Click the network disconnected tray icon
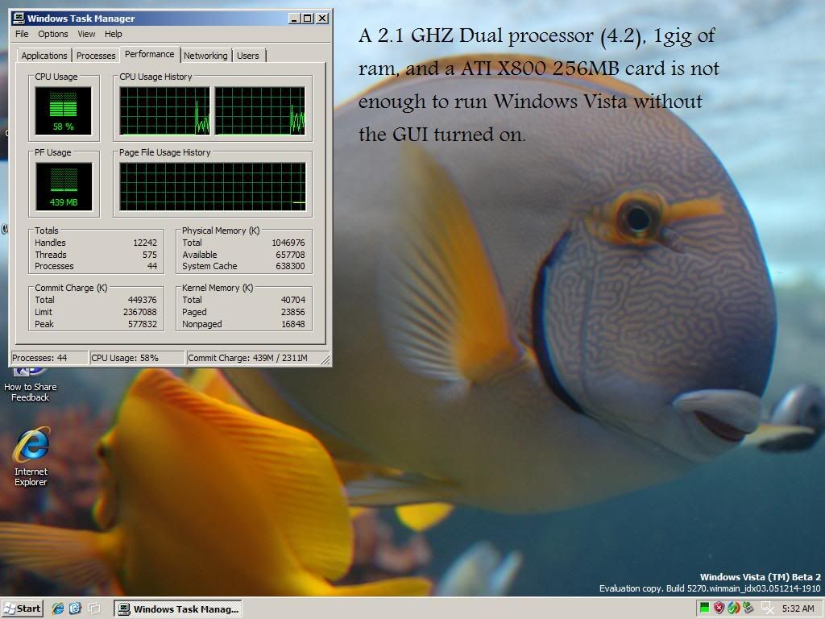 click(x=767, y=609)
